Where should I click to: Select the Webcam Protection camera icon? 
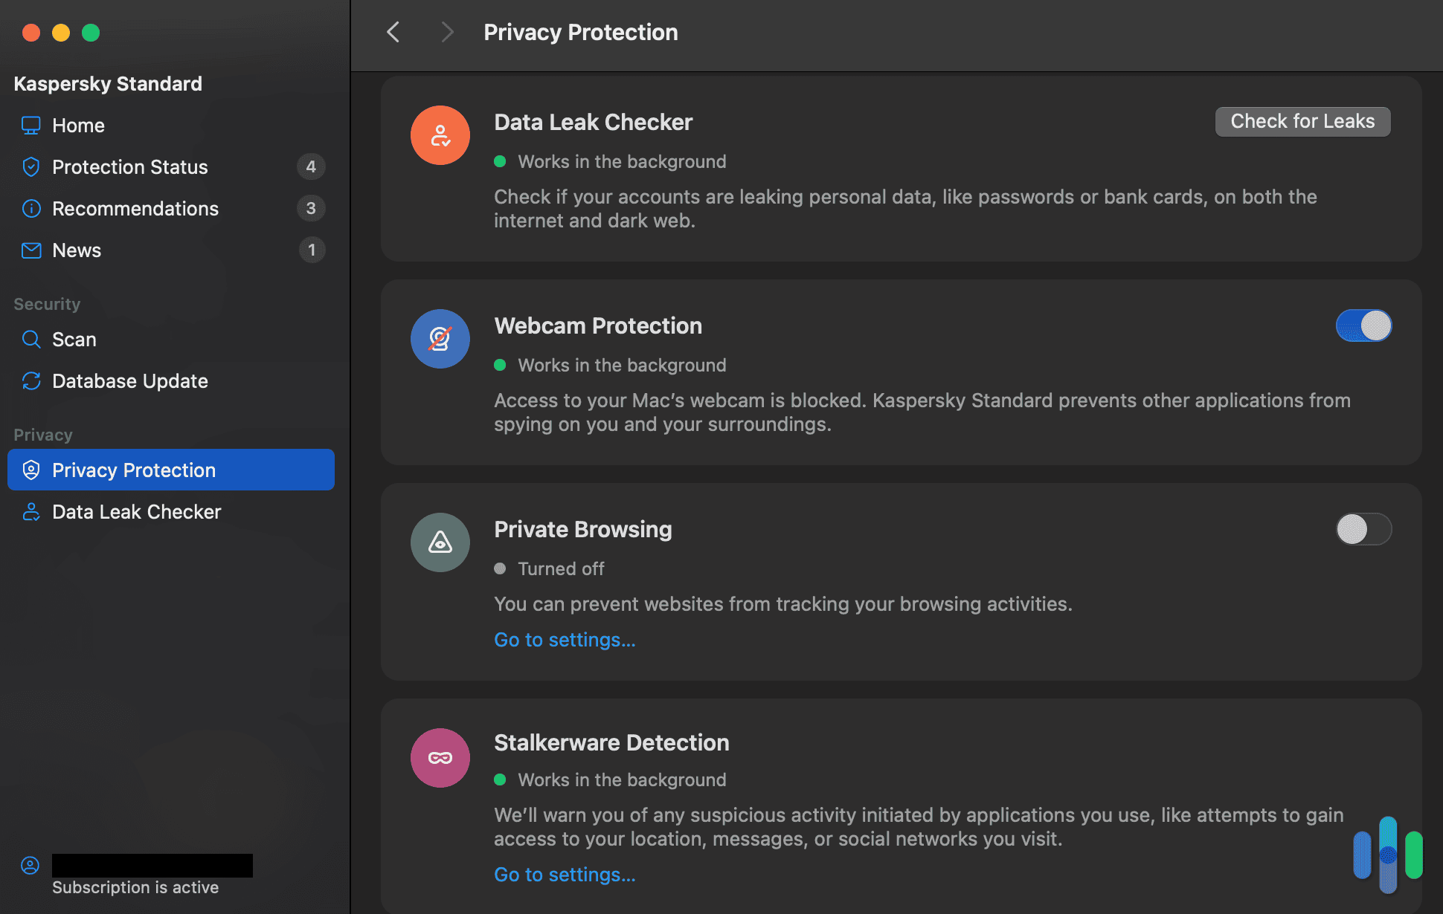(x=440, y=338)
